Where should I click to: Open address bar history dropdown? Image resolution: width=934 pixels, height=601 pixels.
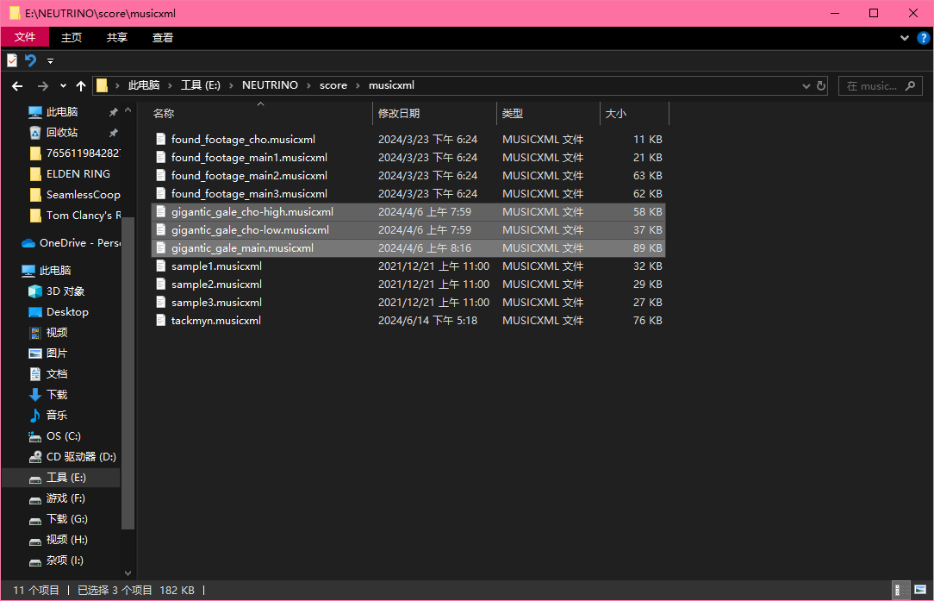806,86
